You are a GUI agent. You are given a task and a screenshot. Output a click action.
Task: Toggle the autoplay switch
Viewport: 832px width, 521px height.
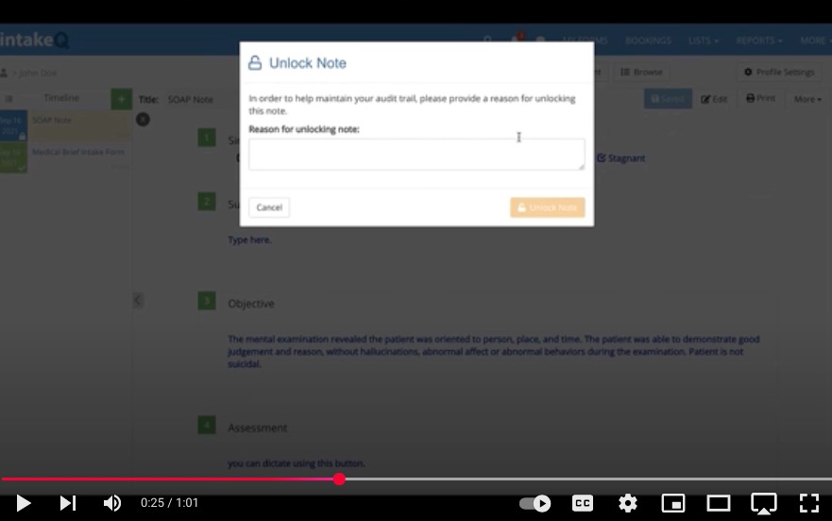[535, 503]
